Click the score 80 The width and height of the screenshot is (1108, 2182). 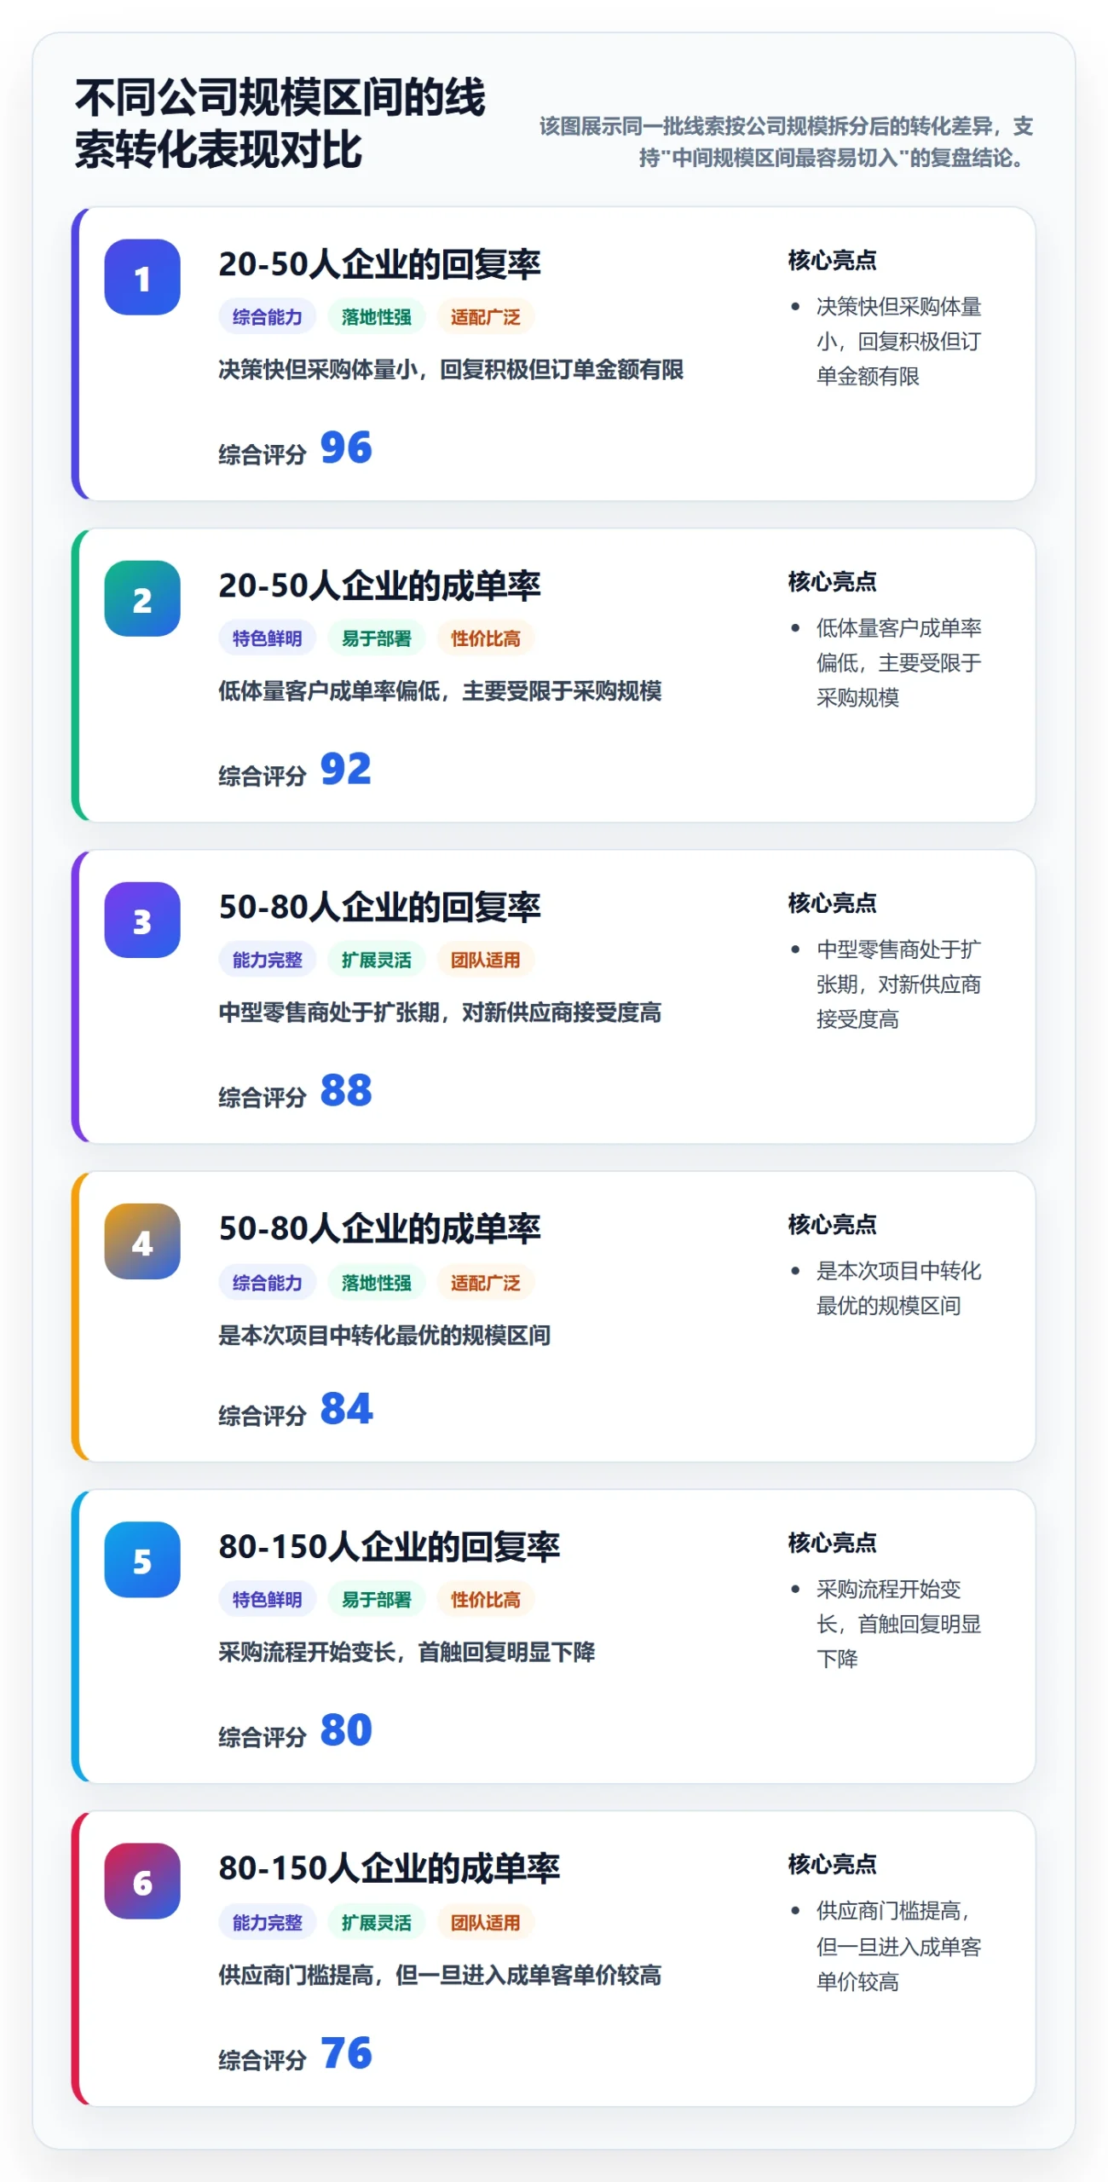pos(346,1730)
